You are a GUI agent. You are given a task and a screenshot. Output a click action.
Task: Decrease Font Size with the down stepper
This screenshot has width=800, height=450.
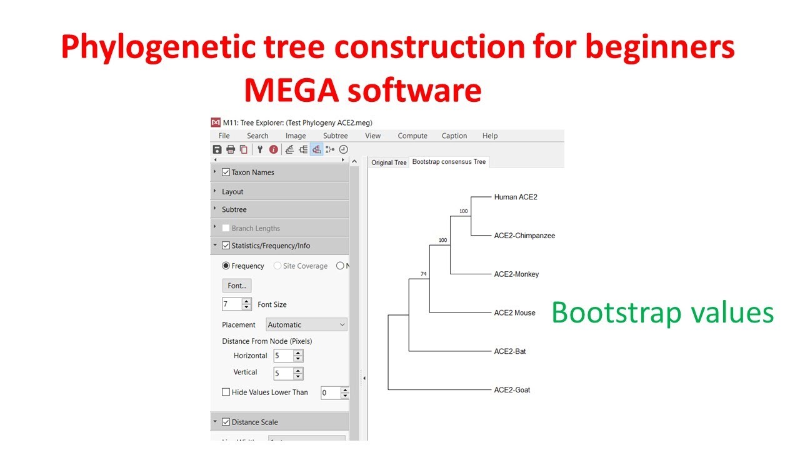(246, 307)
